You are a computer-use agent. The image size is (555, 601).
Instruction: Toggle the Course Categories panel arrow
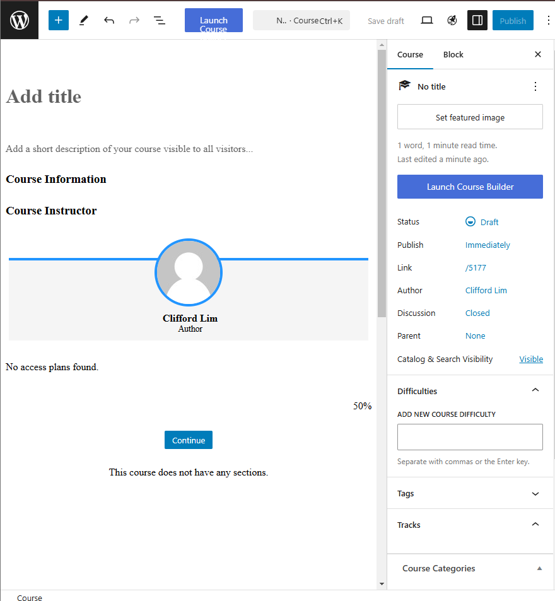click(x=539, y=568)
